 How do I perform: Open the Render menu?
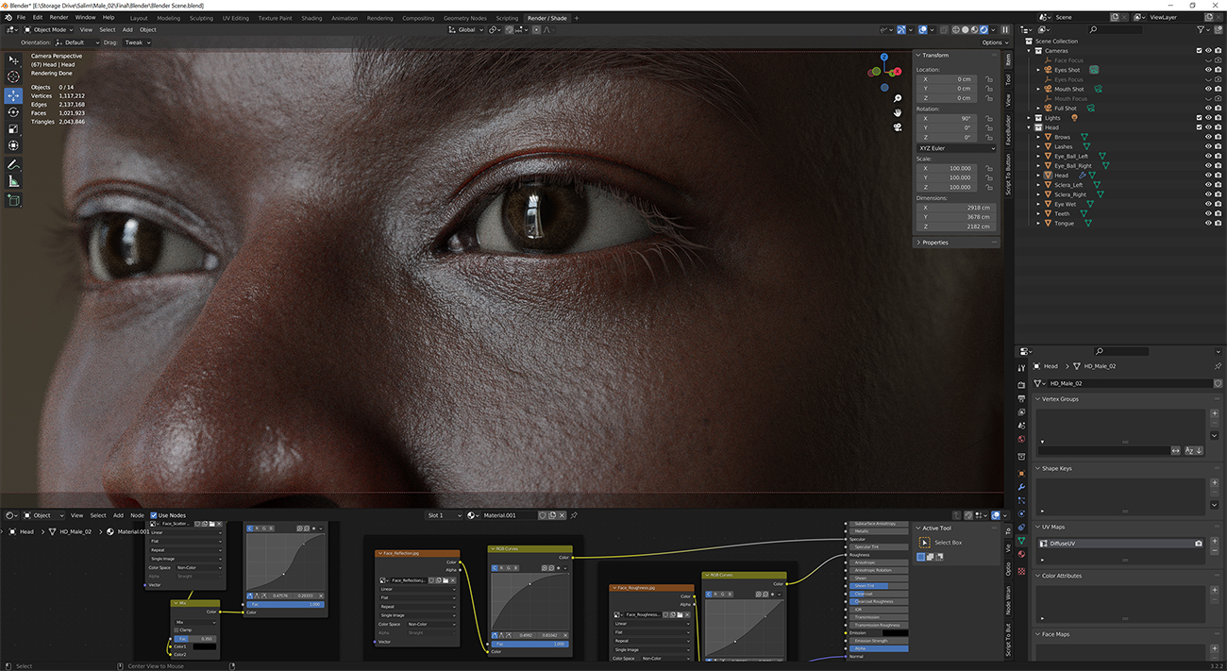(59, 18)
